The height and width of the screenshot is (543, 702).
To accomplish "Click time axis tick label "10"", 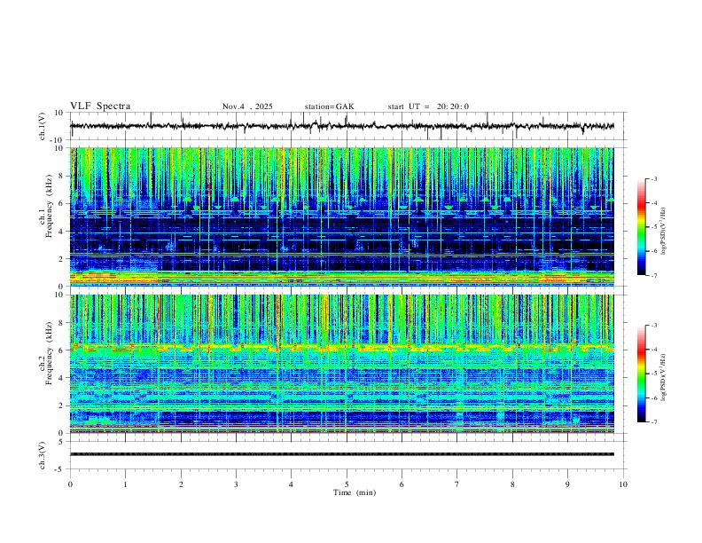I will [x=623, y=484].
